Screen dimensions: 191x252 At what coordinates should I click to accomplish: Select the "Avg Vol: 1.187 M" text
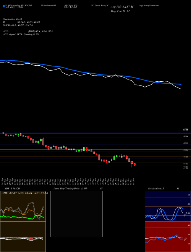point(122,7)
